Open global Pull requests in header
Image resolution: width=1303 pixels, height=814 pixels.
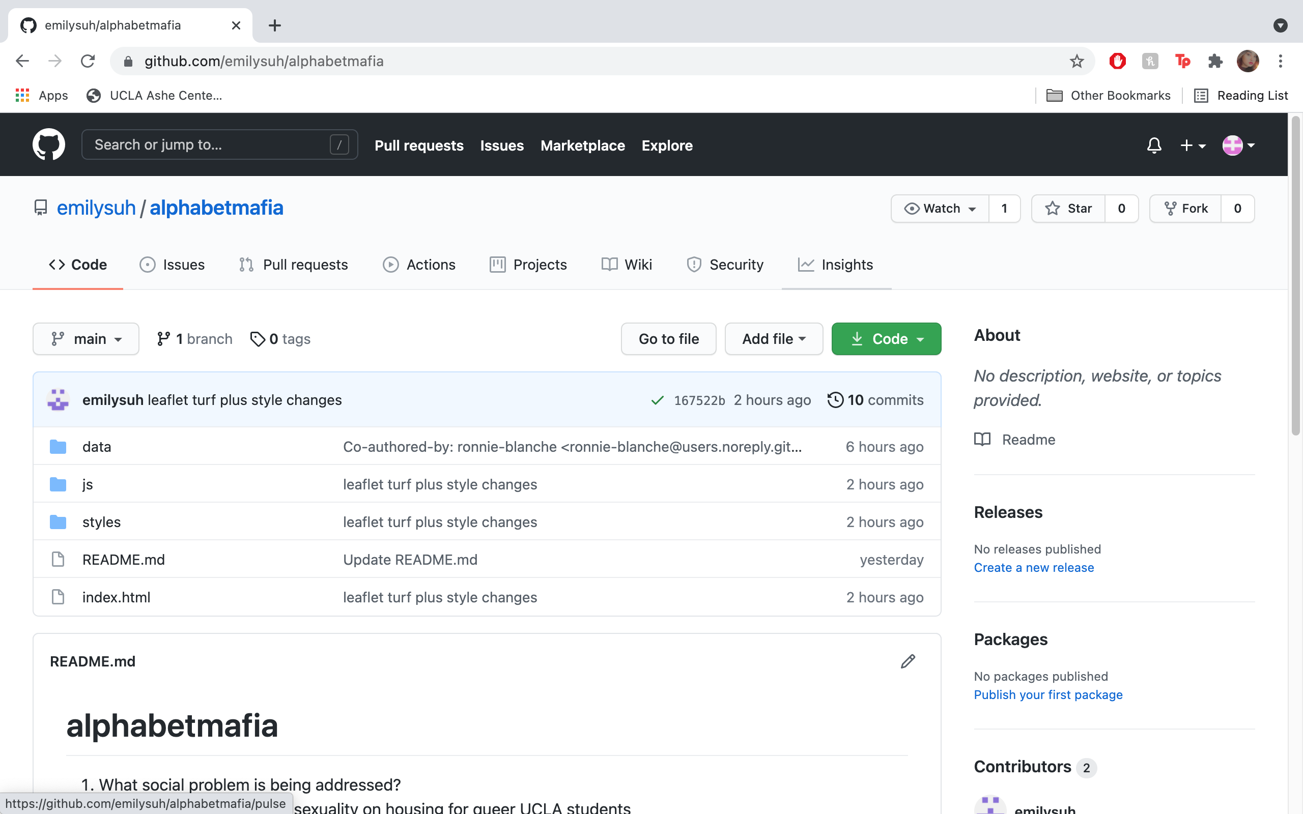point(419,146)
